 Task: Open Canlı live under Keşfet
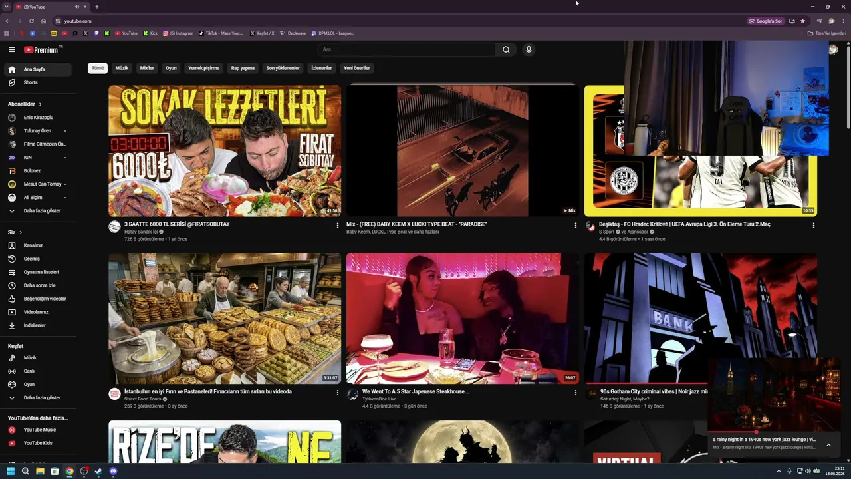[37, 371]
